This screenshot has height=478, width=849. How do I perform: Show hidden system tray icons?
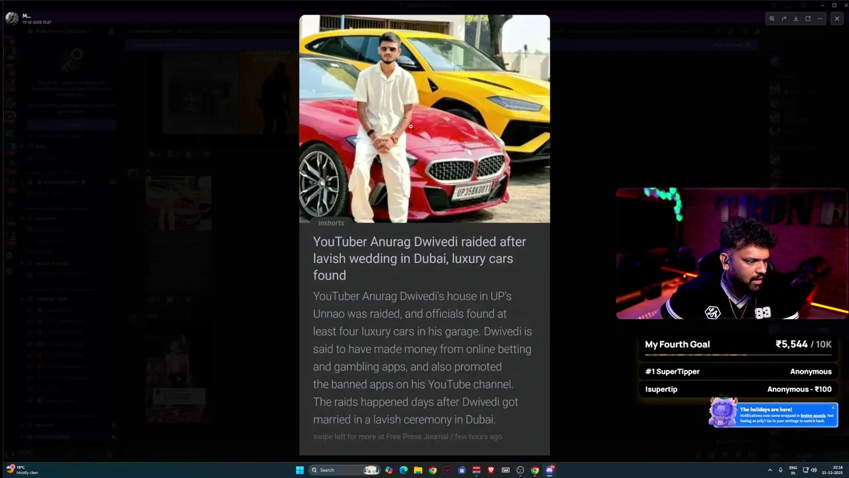click(769, 470)
